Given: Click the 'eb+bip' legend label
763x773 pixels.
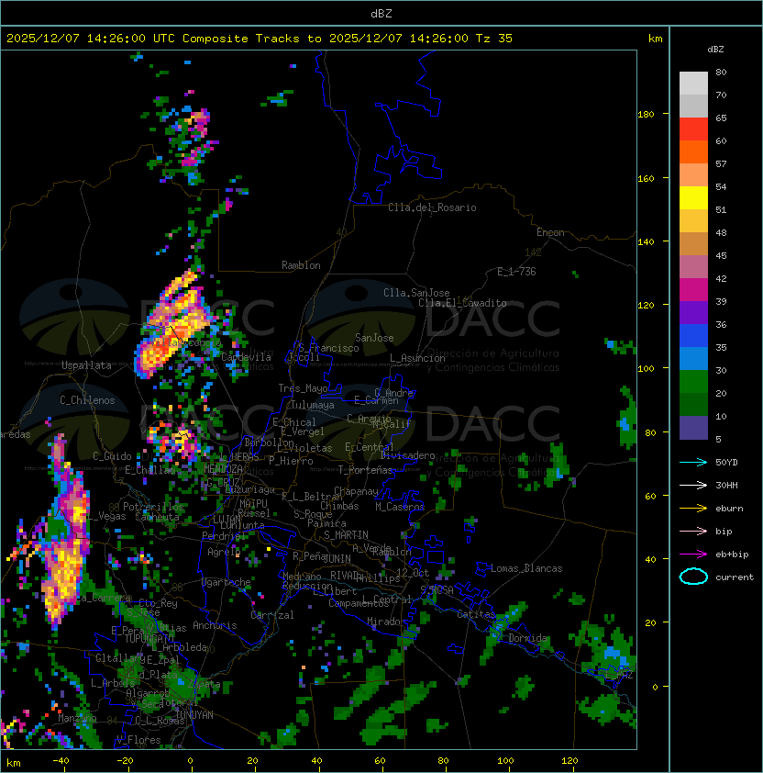Looking at the screenshot, I should click(732, 555).
